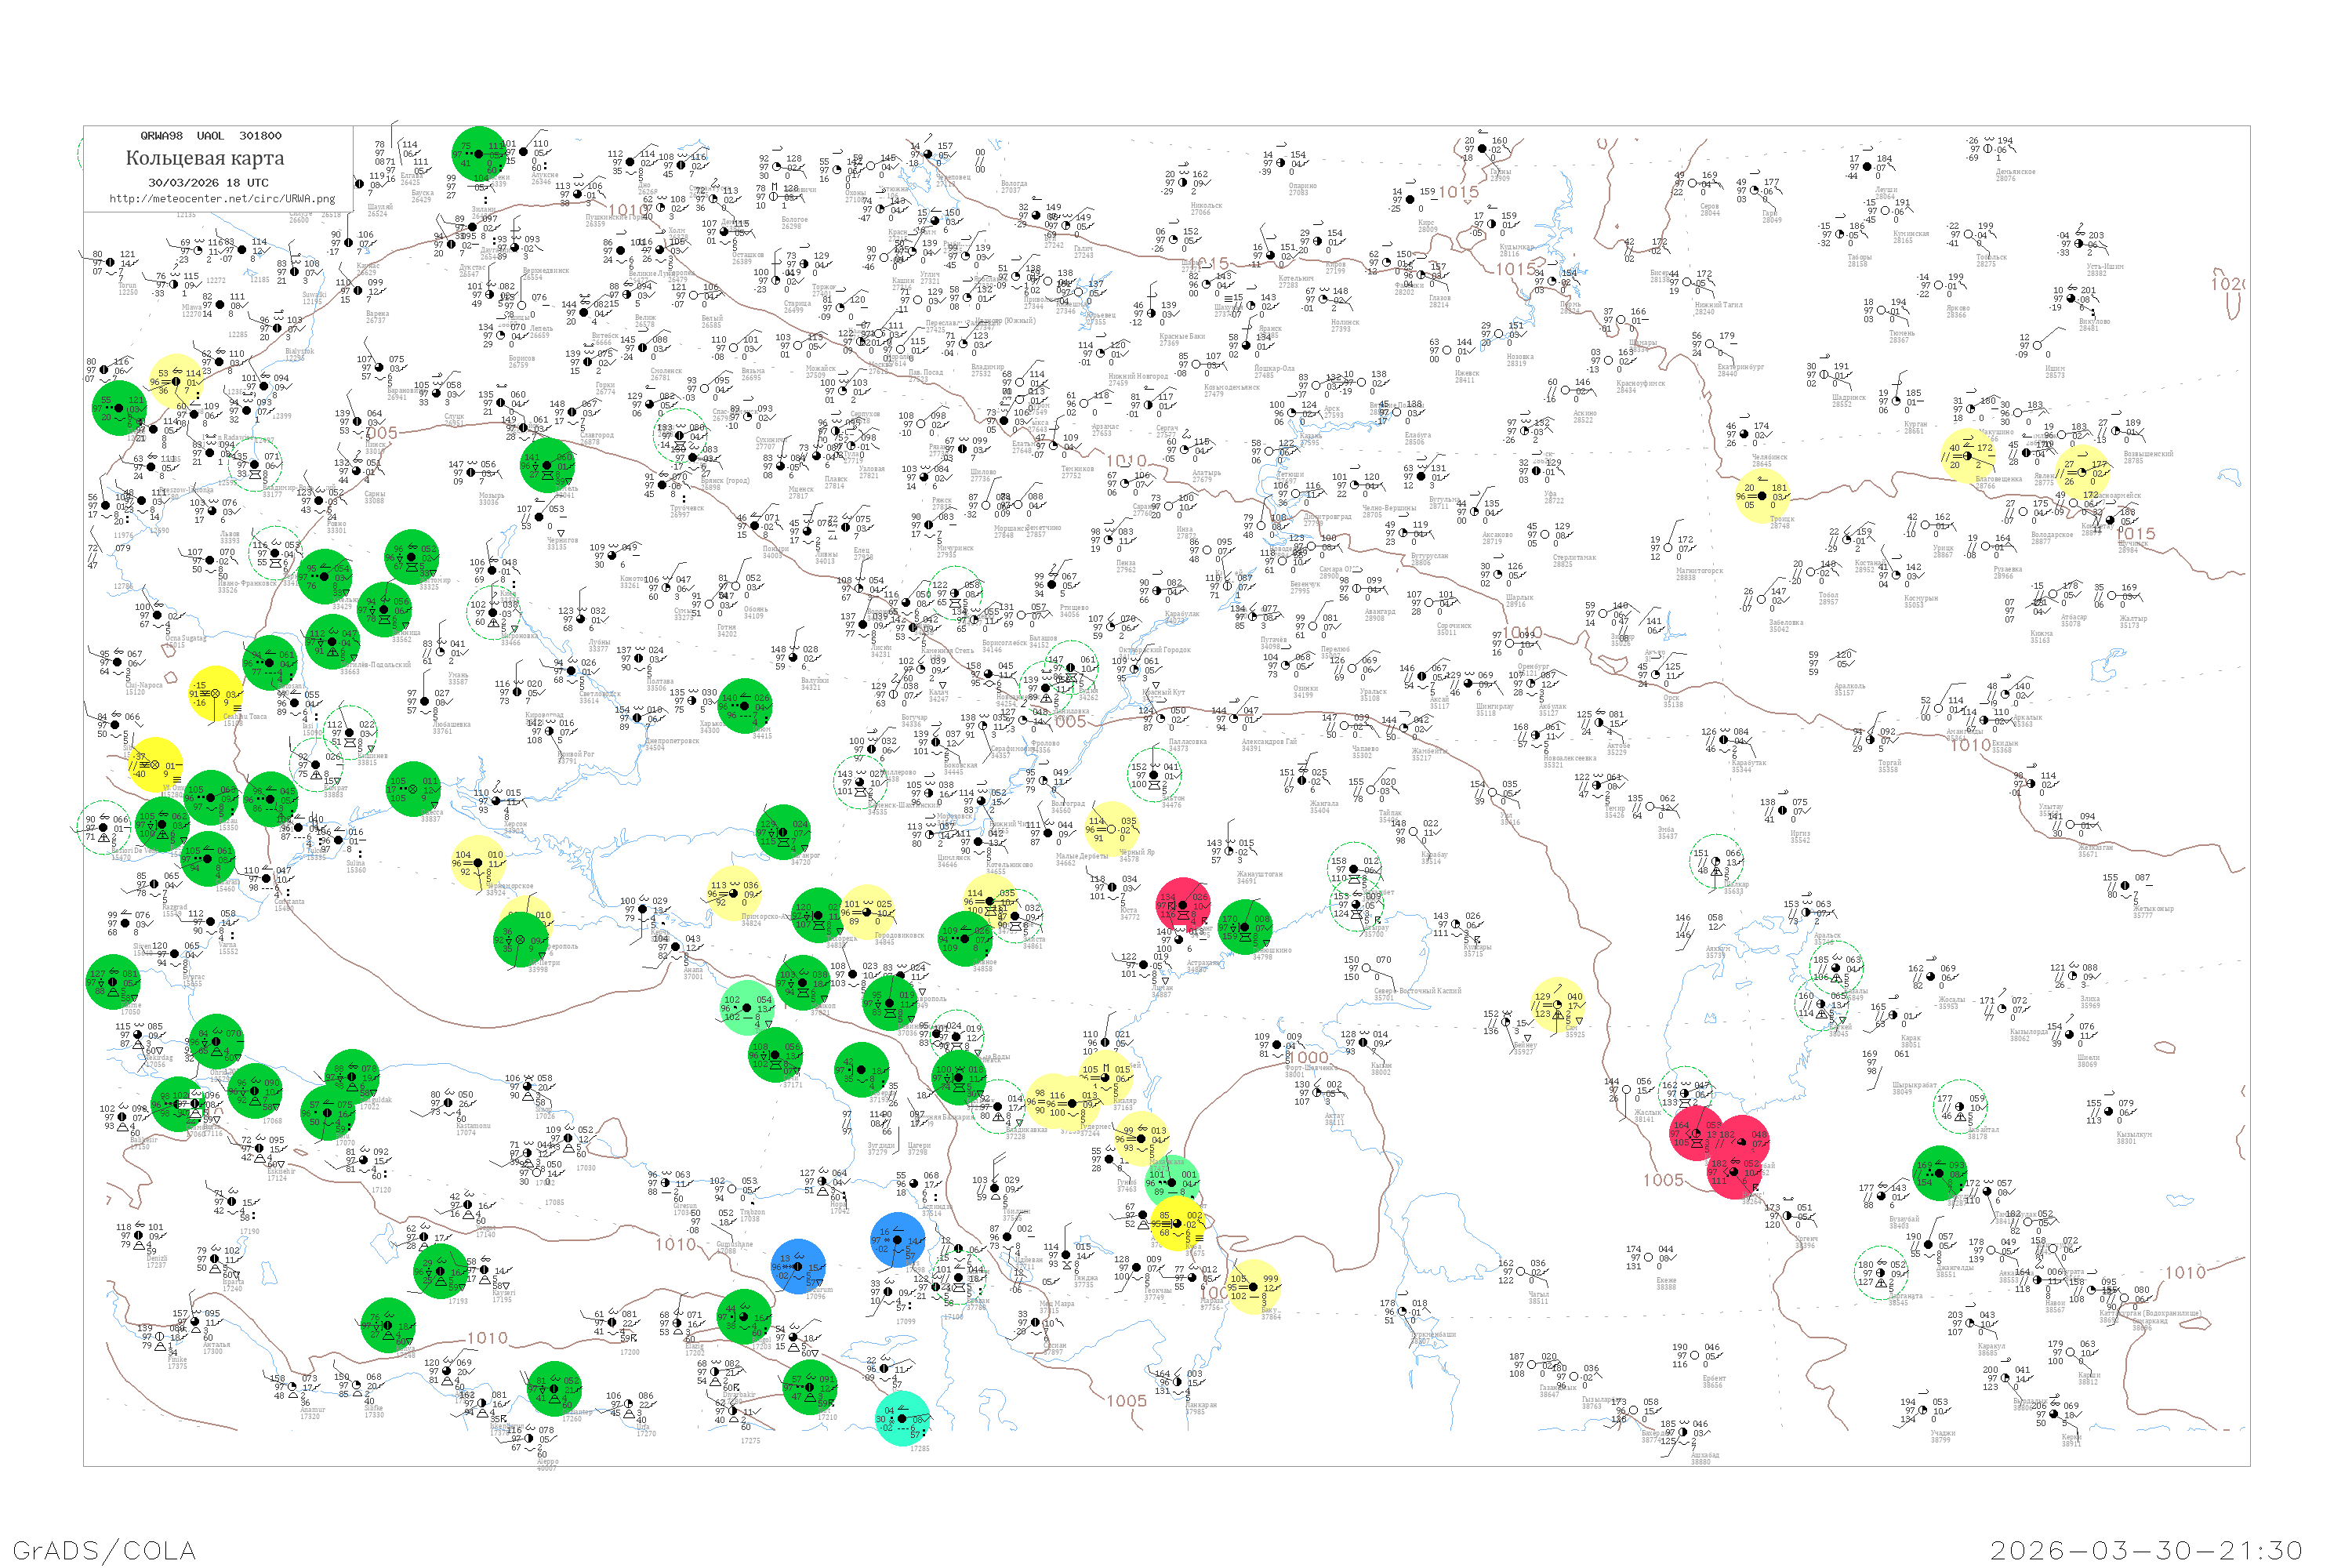Click the light green circle near Махачкала
This screenshot has width=2352, height=1568.
pyautogui.click(x=1171, y=1181)
